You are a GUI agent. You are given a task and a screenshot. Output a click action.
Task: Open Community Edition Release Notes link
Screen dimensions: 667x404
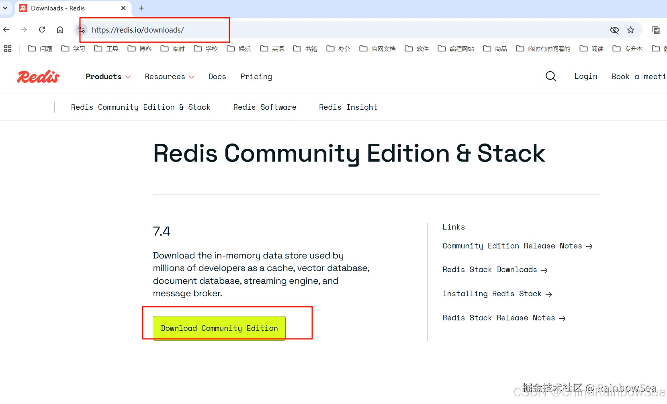point(518,246)
